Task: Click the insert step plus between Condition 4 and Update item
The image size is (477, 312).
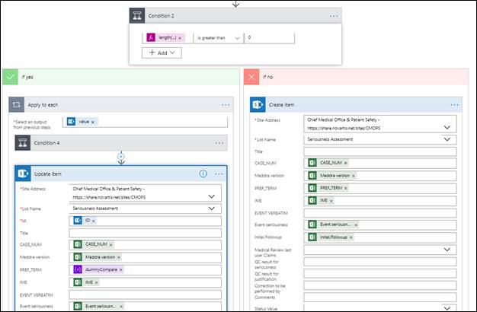Action: (121, 157)
